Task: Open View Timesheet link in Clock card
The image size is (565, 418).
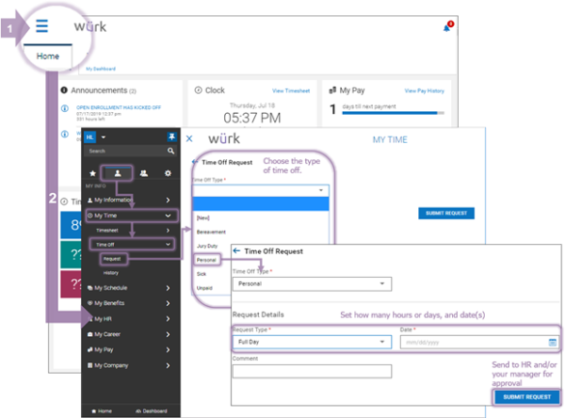Action: click(291, 90)
